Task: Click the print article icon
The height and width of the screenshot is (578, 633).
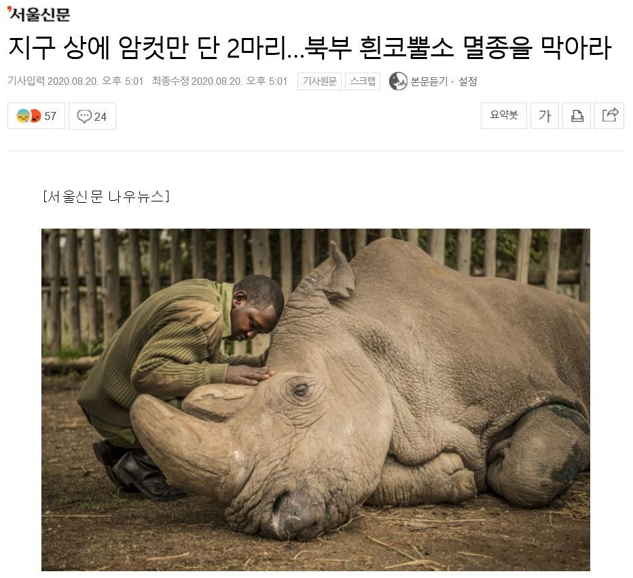Action: (x=577, y=116)
